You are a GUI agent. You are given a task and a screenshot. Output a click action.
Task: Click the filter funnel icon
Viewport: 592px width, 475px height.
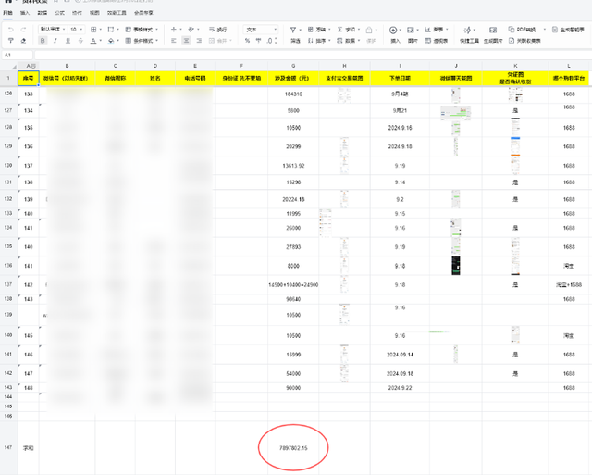[x=293, y=30]
